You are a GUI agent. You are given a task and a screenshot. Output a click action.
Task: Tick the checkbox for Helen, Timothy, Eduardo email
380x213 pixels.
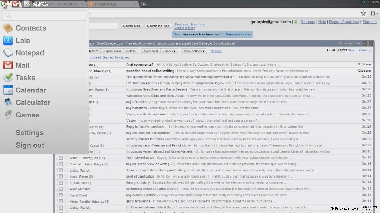click(x=61, y=202)
